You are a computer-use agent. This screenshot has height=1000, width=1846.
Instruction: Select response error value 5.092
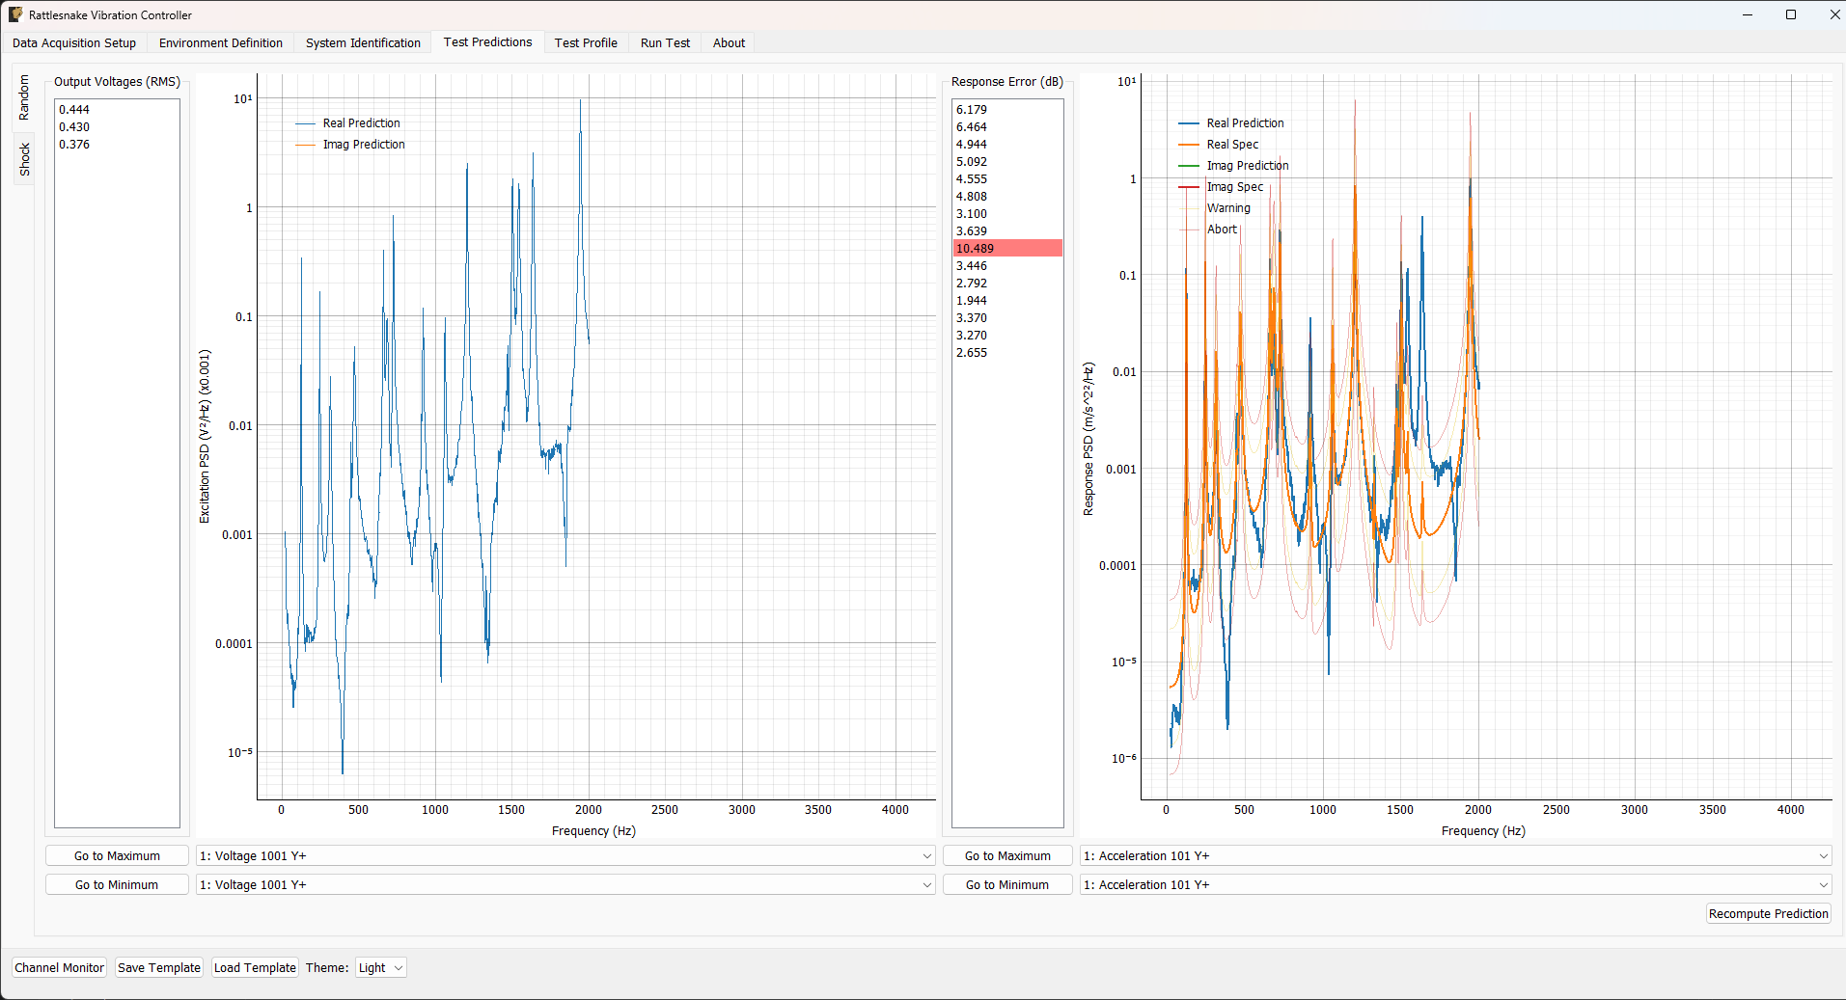point(1007,162)
